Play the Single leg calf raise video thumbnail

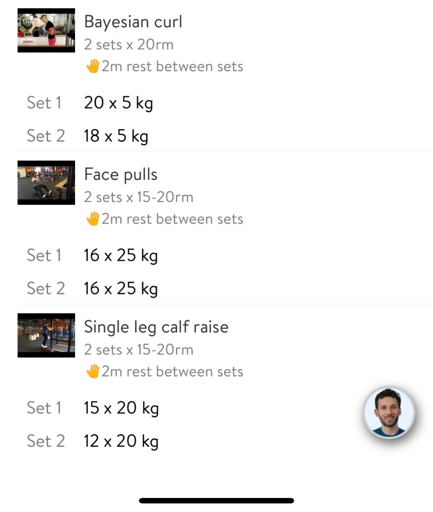[x=46, y=335]
